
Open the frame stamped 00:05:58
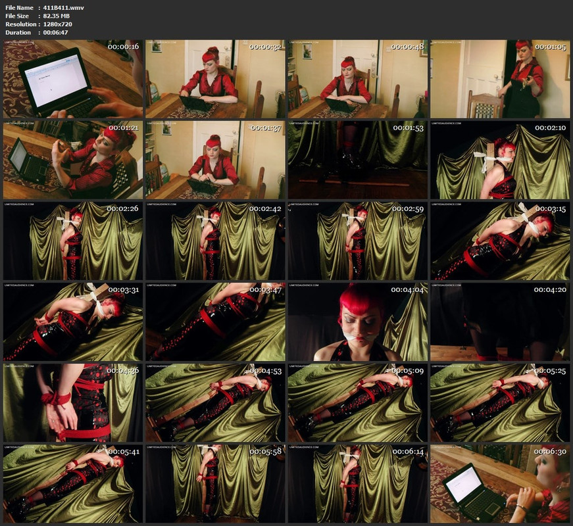coord(215,484)
